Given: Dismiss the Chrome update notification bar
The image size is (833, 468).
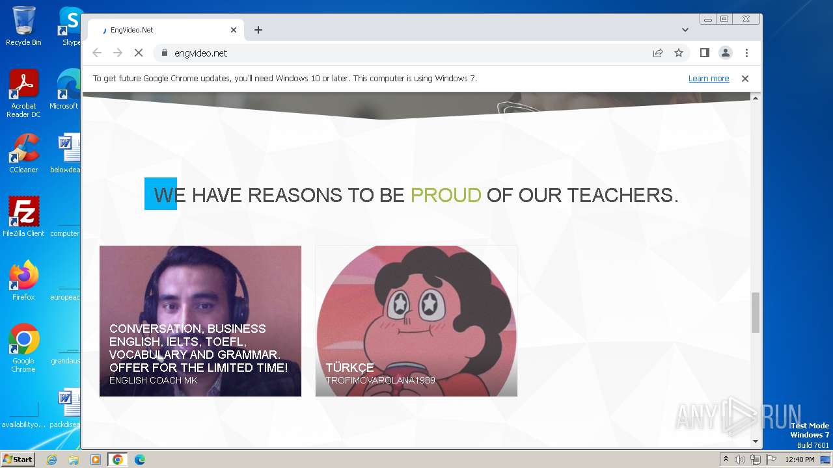Looking at the screenshot, I should [745, 79].
